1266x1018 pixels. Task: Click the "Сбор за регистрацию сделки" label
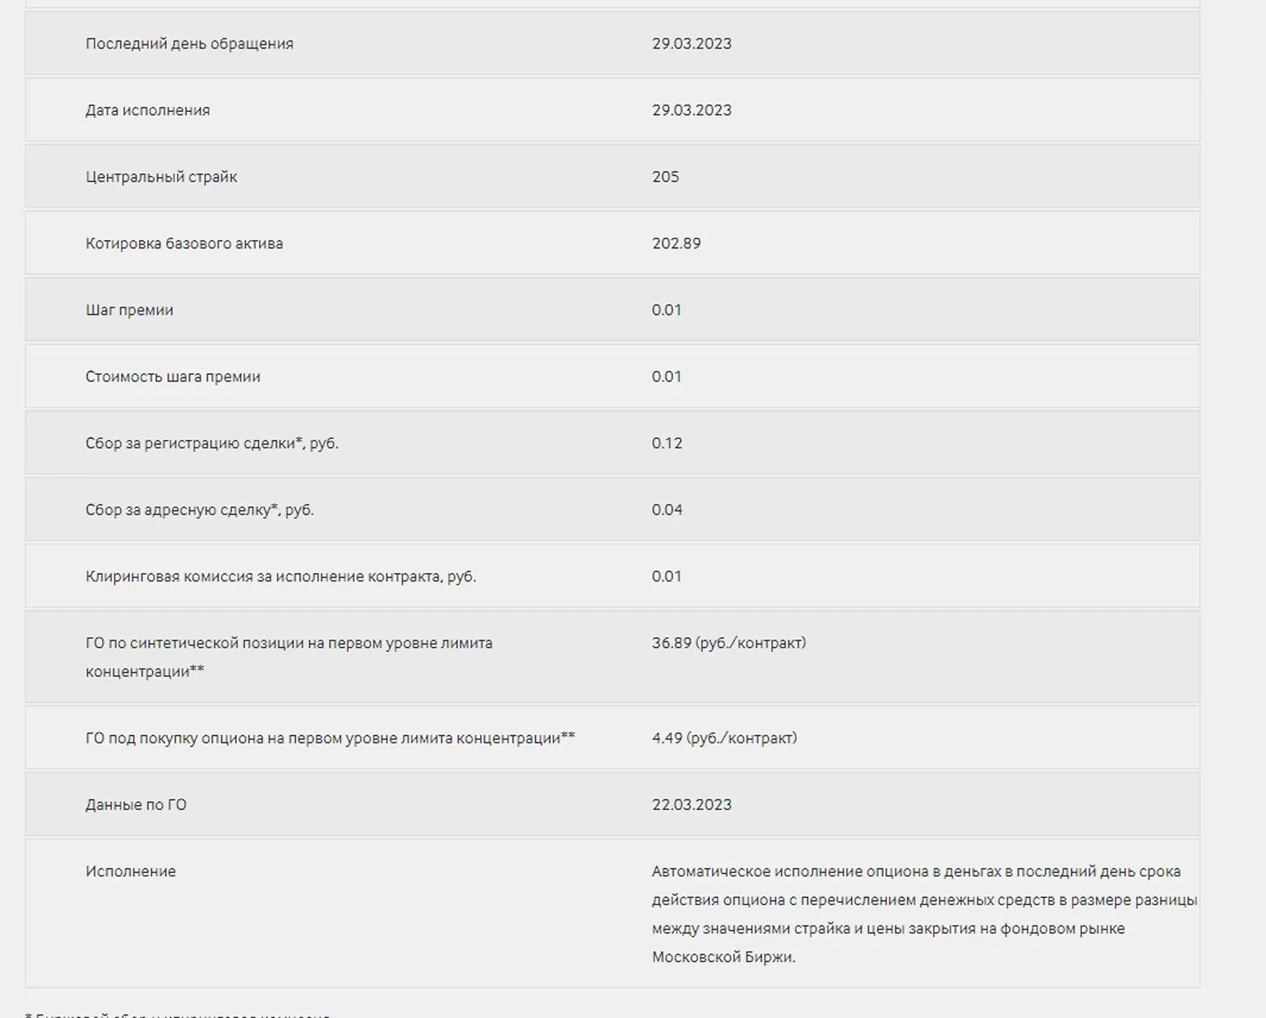point(211,443)
